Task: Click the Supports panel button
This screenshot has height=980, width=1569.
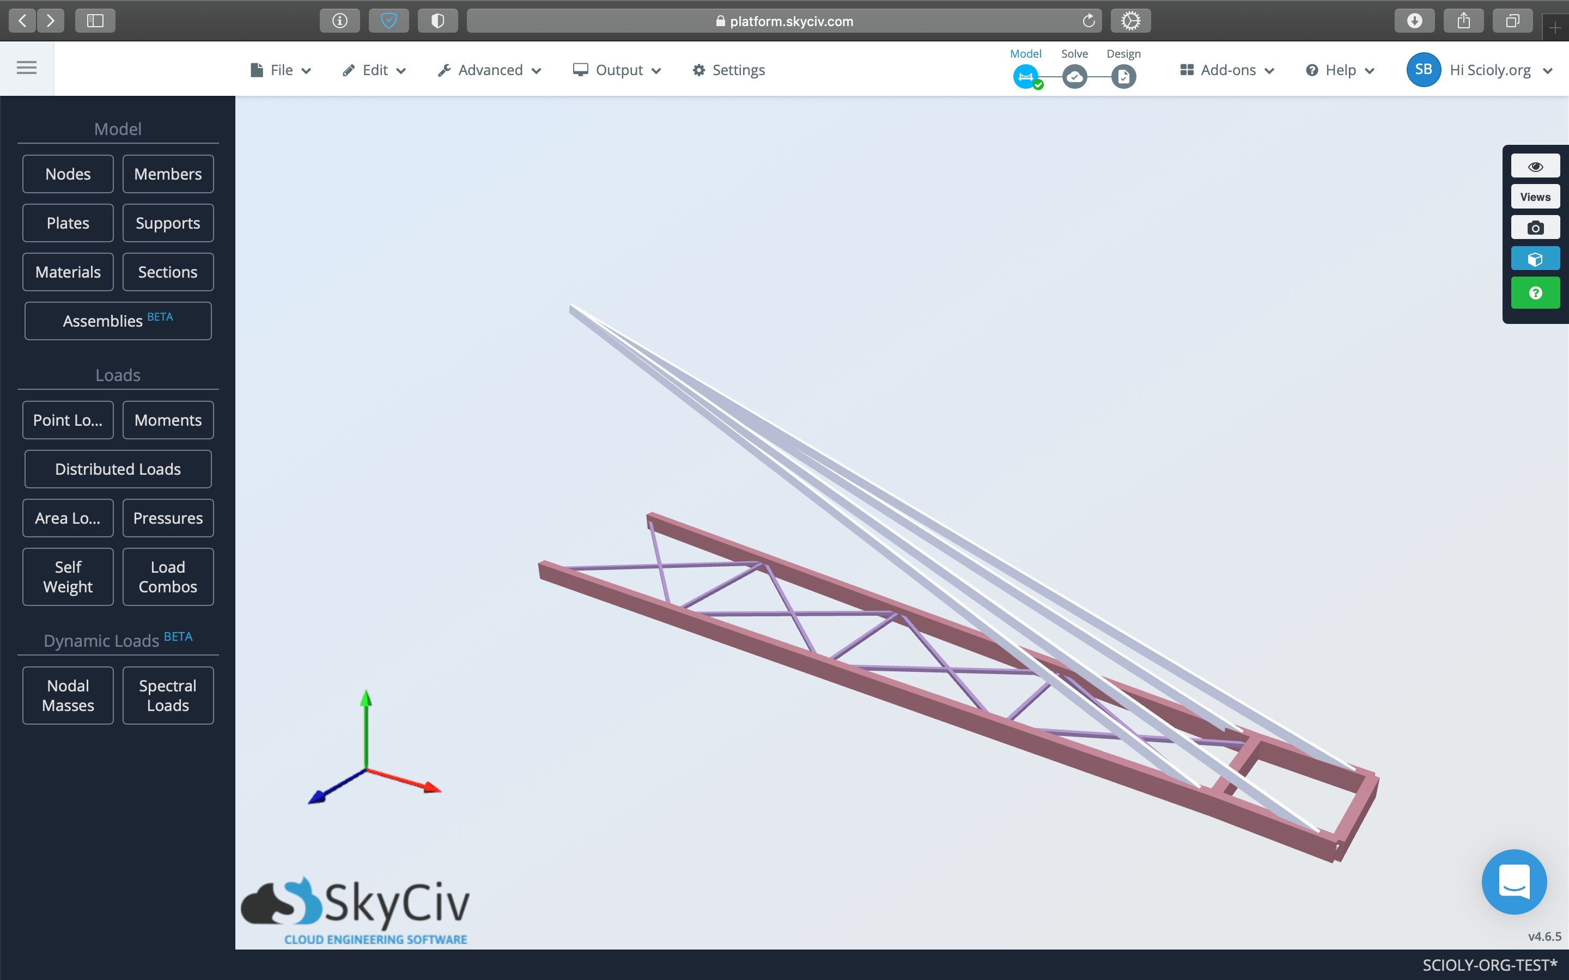Action: 167,223
